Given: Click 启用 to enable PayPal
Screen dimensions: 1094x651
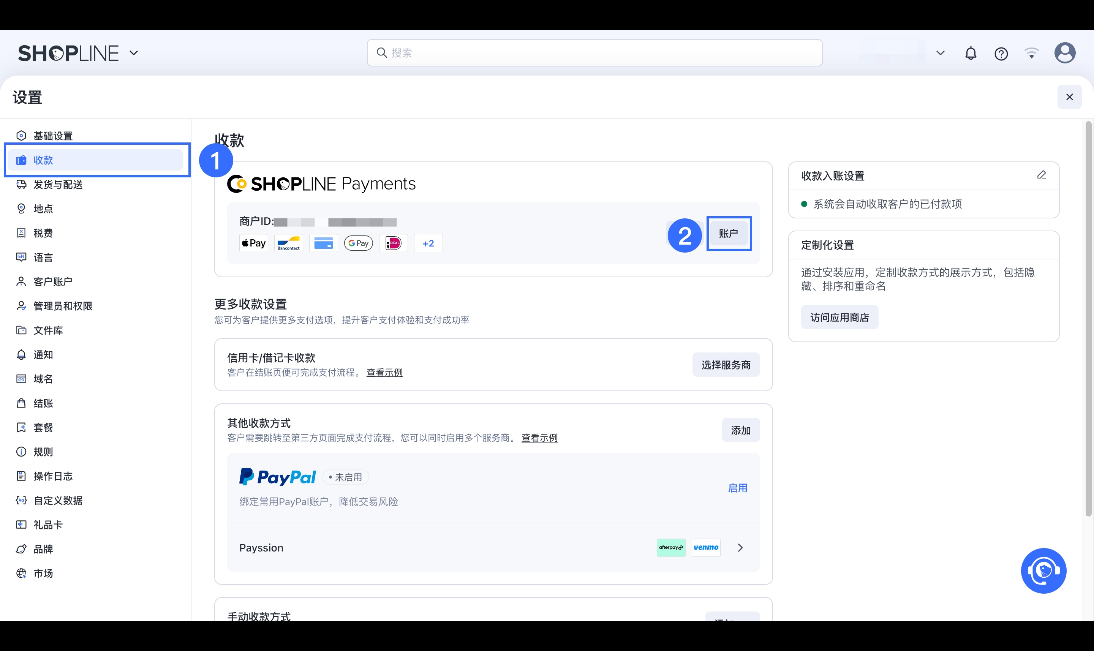Looking at the screenshot, I should 737,488.
